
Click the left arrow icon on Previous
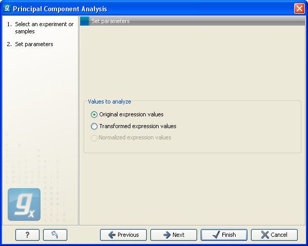coord(110,235)
